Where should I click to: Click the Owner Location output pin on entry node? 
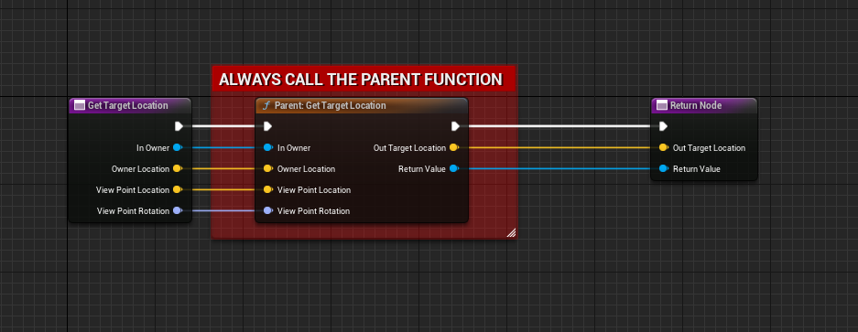178,168
